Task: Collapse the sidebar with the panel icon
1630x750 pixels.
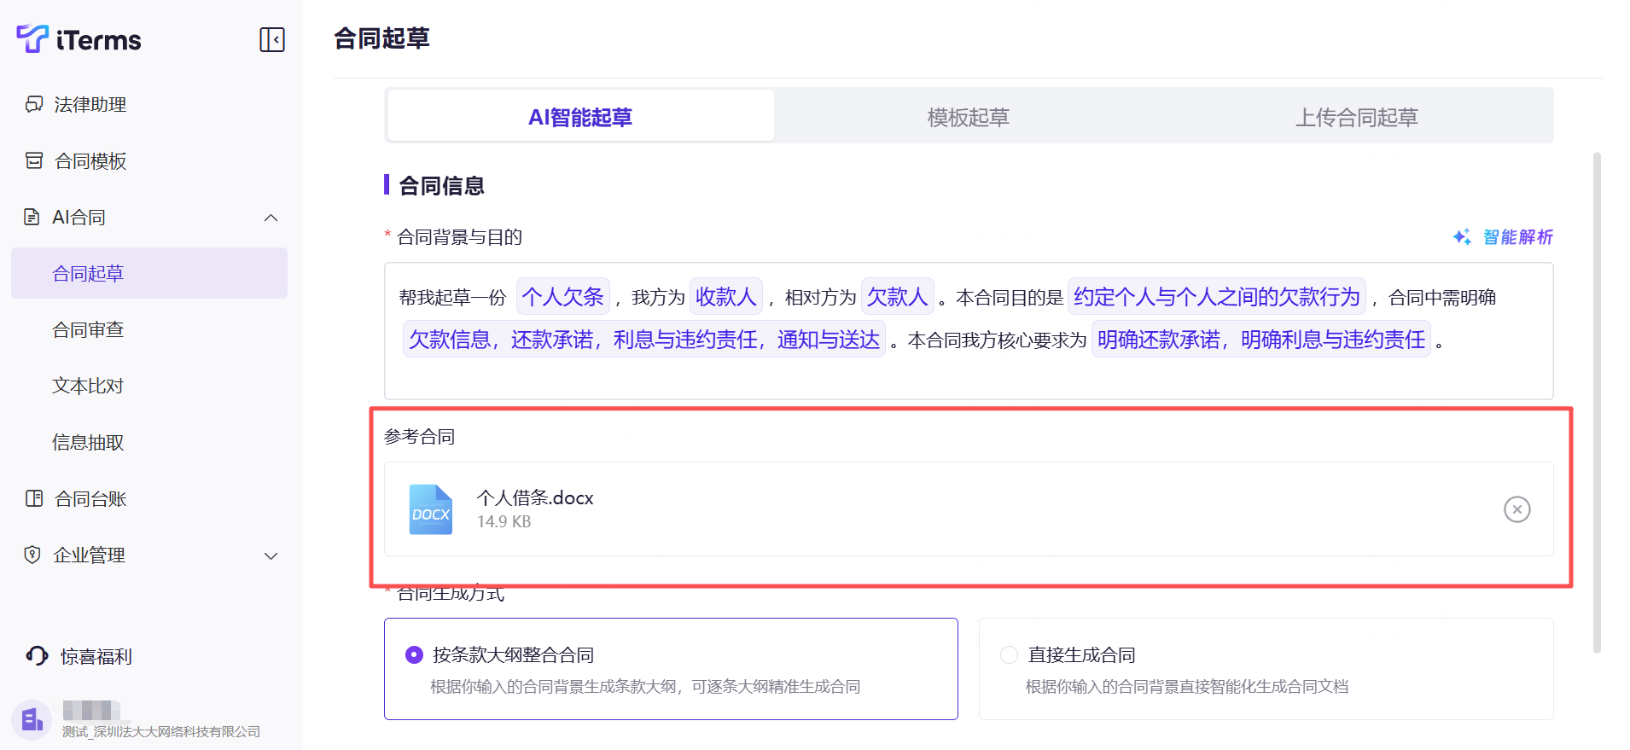Action: (x=271, y=39)
